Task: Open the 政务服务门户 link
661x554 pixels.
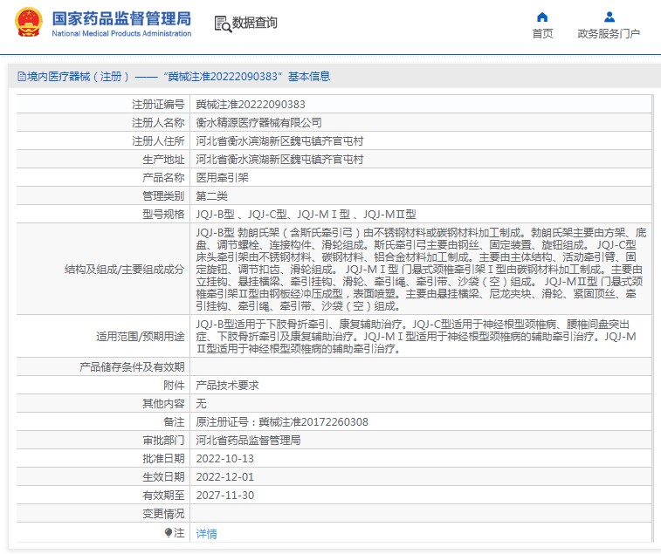Action: point(609,33)
